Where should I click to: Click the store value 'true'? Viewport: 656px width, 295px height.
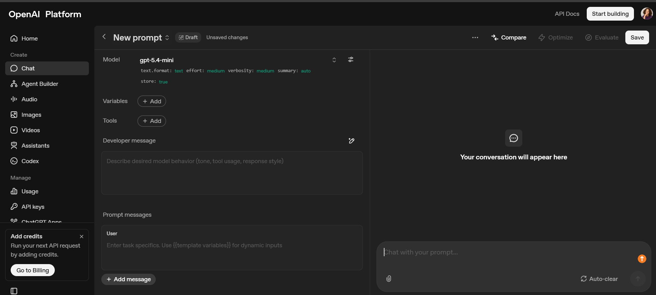163,82
